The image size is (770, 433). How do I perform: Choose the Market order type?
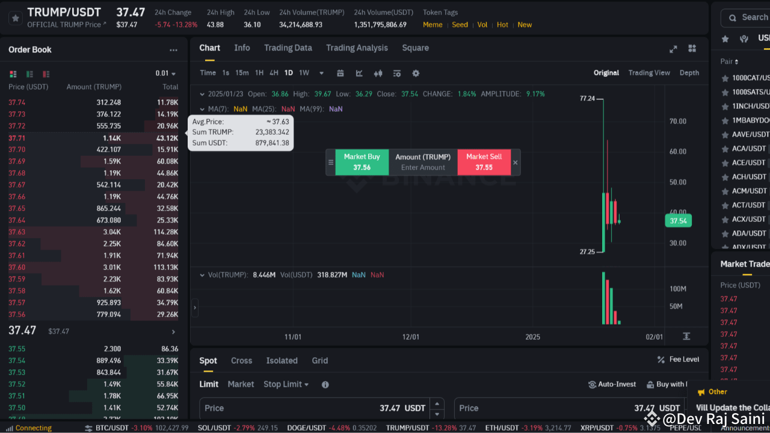[x=241, y=384]
